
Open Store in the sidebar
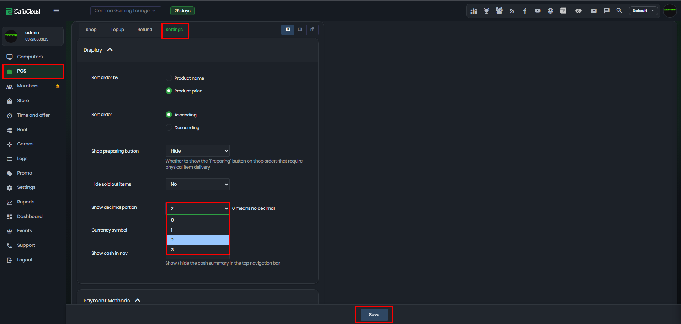[x=33, y=101]
